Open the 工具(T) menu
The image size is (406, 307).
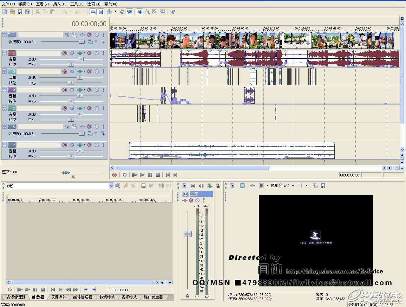coord(77,4)
